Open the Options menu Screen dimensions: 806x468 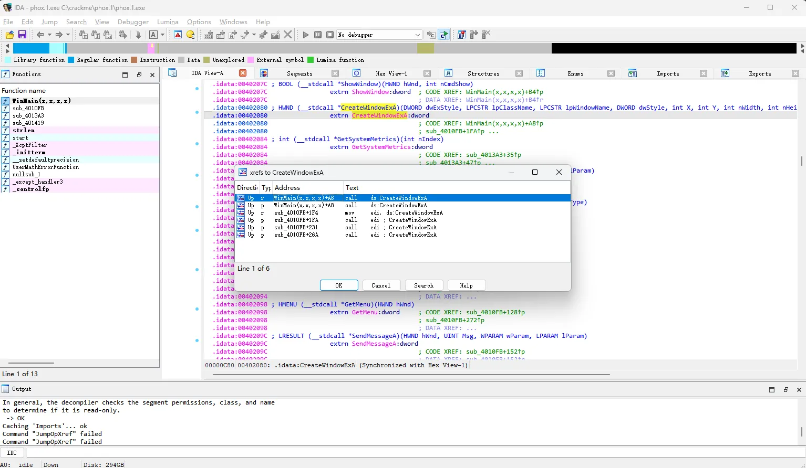click(x=199, y=22)
